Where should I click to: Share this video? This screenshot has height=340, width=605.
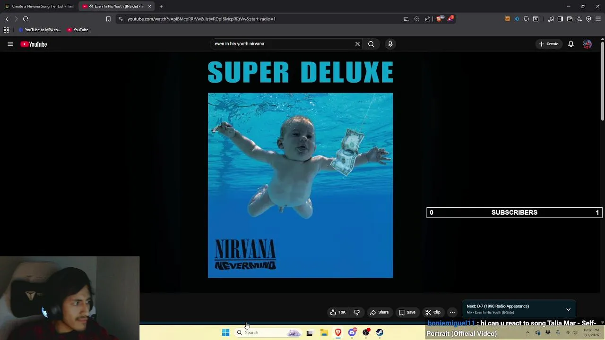pyautogui.click(x=379, y=312)
